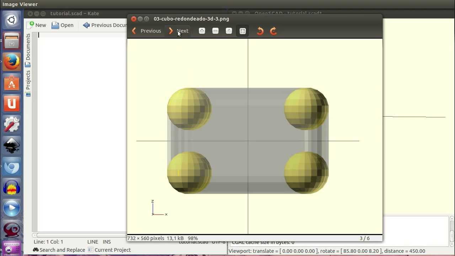Screen dimensions: 455x256
Task: Click the red swirl dock icon
Action: [12, 229]
